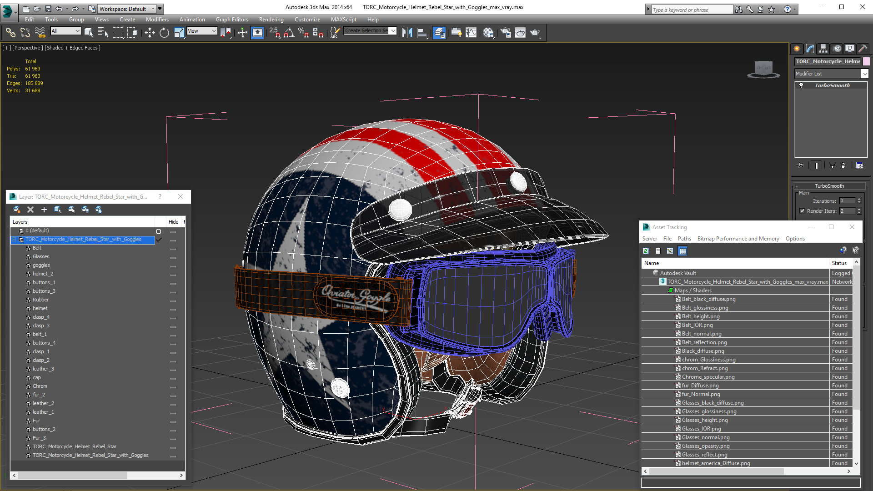Click the ViewCube in viewport
The height and width of the screenshot is (491, 873).
763,69
